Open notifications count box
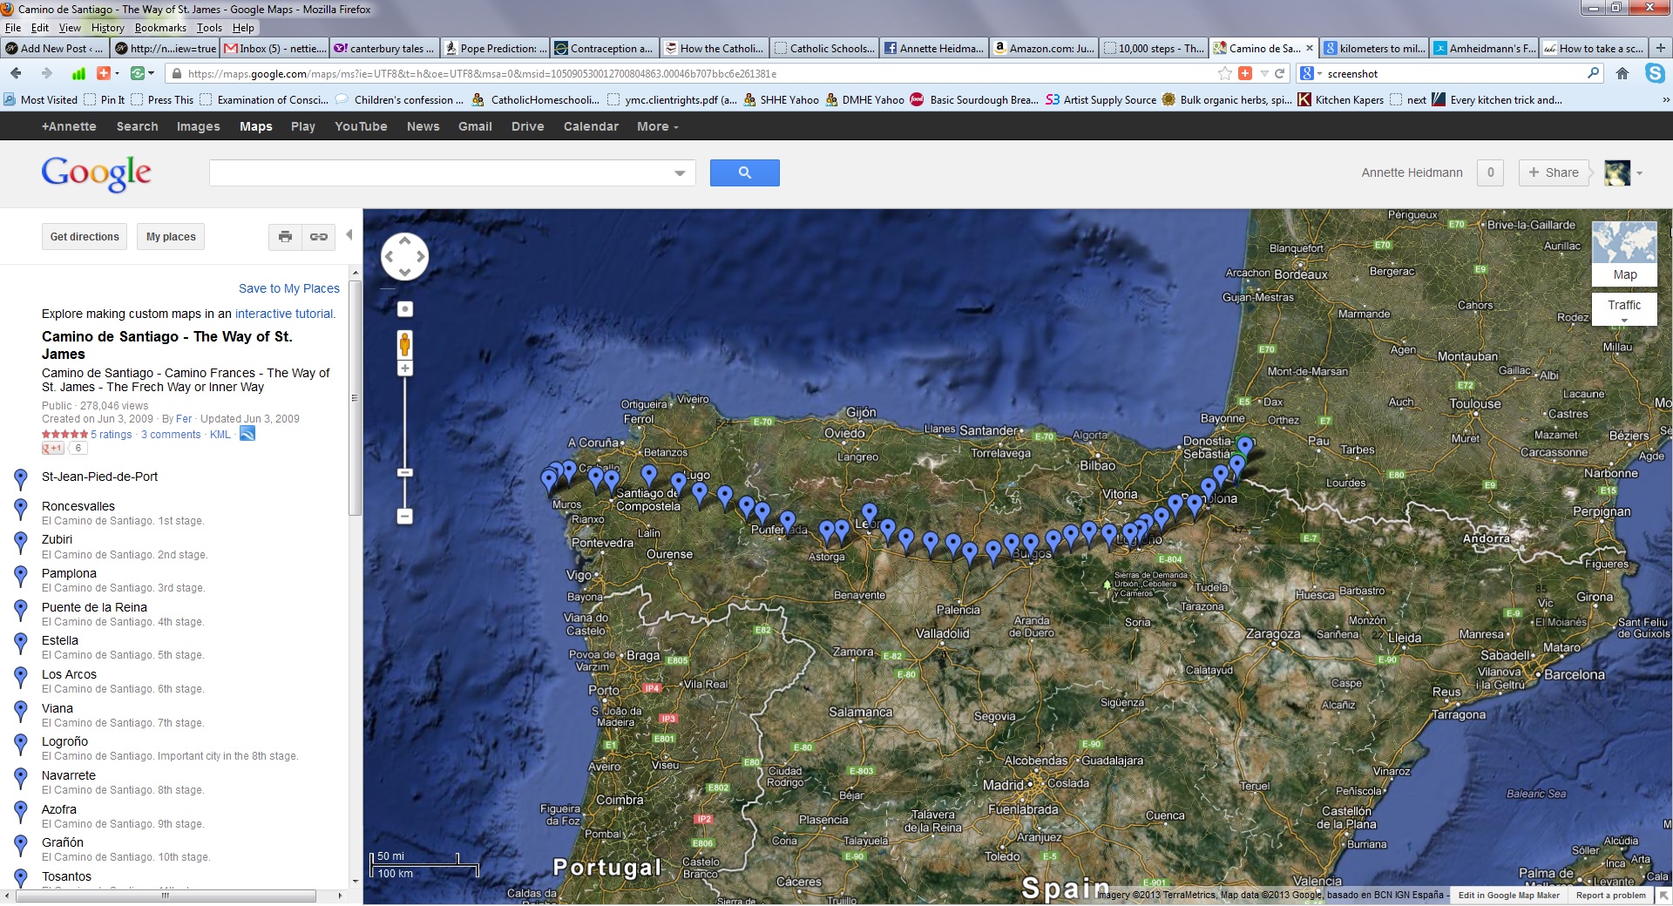Viewport: 1673px width, 906px height. [x=1490, y=172]
